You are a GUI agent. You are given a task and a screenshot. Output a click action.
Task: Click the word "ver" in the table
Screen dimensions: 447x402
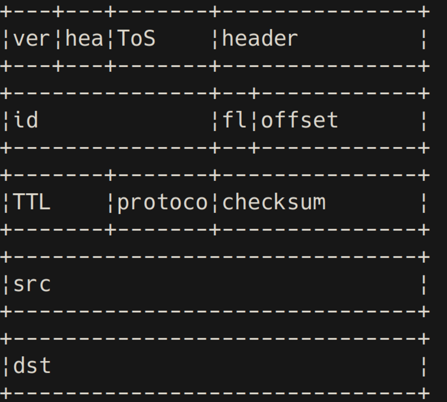[x=31, y=39]
